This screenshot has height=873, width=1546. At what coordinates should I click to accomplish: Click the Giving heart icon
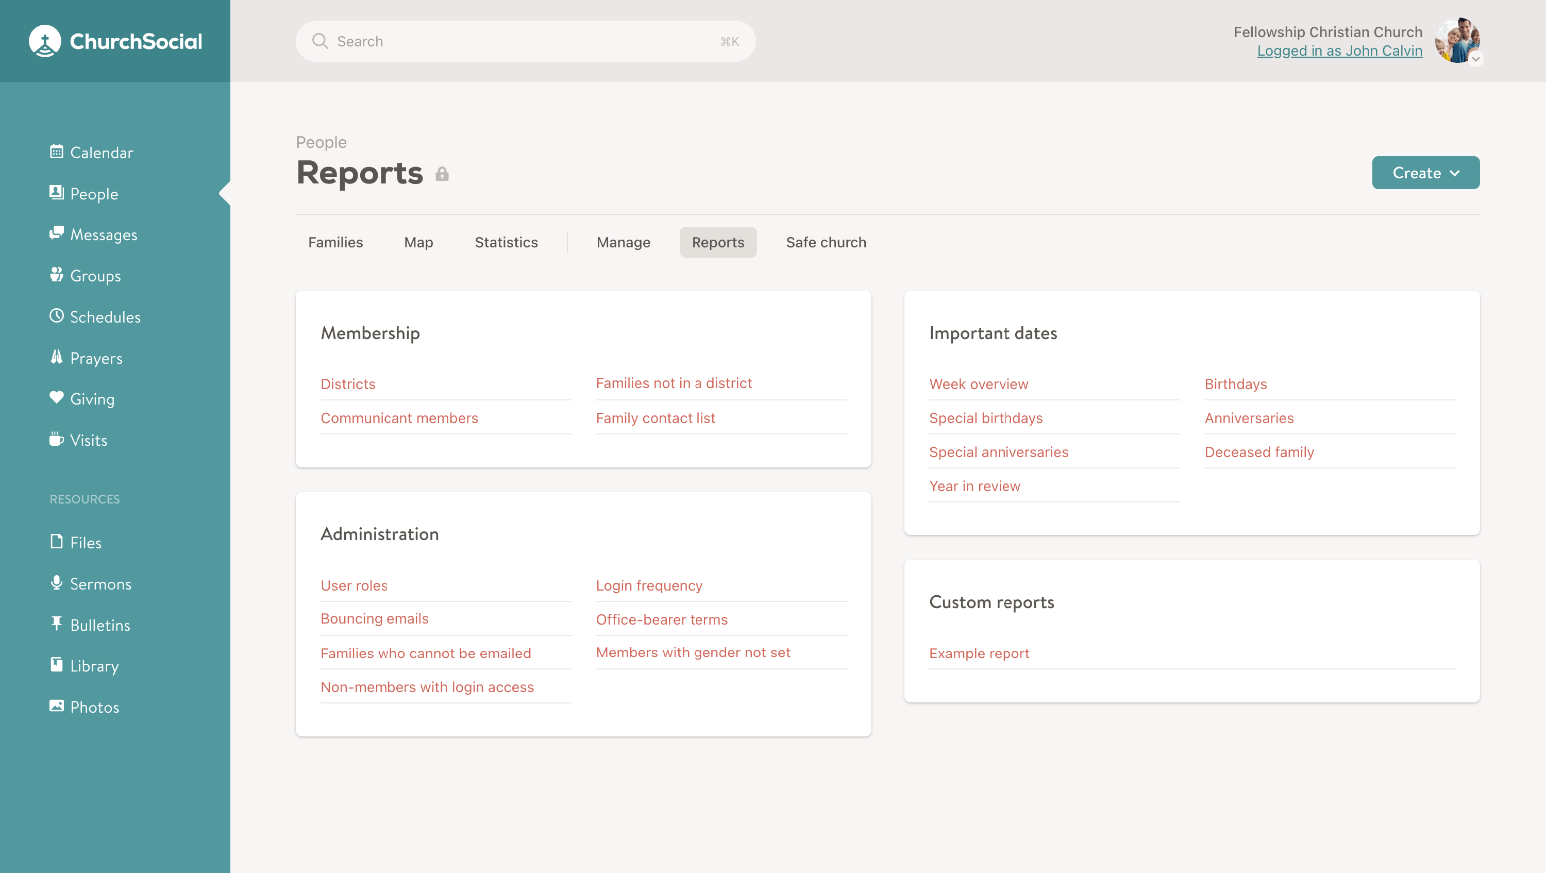click(x=56, y=398)
